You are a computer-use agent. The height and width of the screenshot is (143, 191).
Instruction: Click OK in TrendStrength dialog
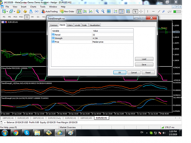coord(120,73)
